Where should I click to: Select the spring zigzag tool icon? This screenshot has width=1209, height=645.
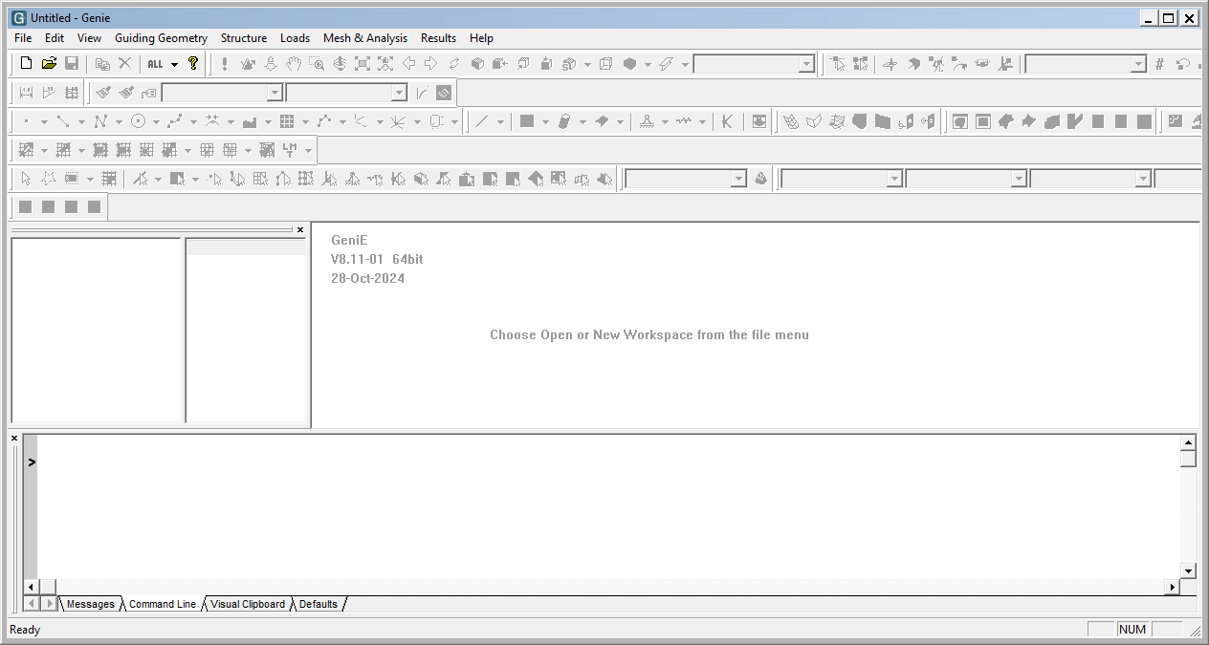(684, 121)
